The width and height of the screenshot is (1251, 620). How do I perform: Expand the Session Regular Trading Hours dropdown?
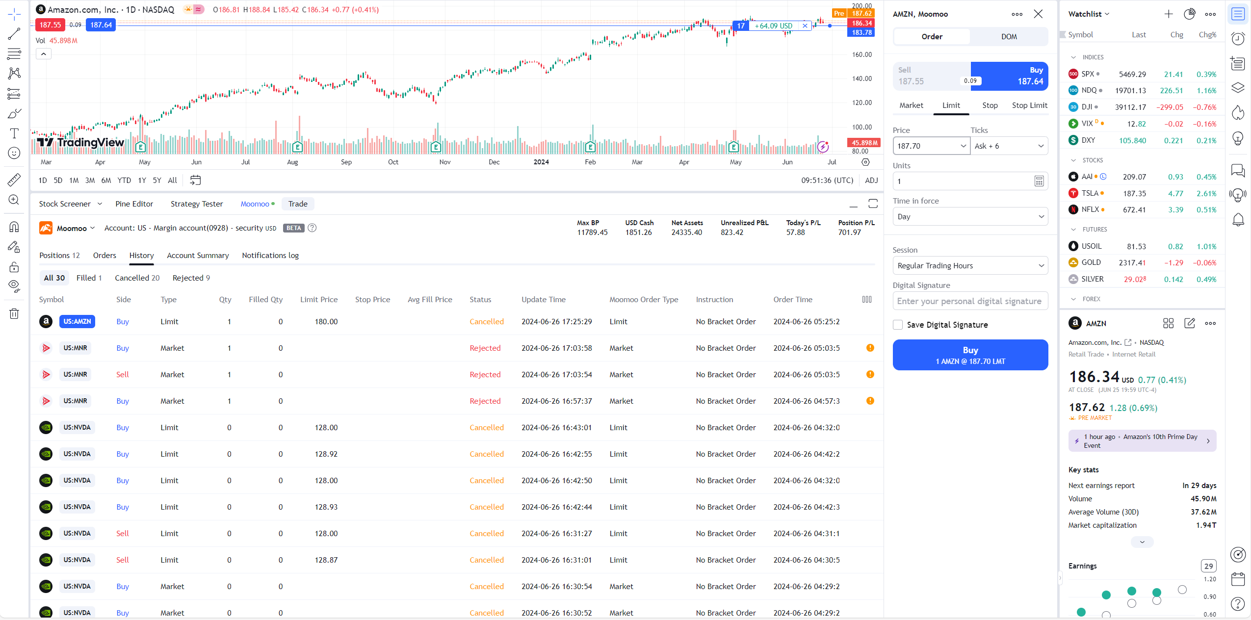[970, 266]
